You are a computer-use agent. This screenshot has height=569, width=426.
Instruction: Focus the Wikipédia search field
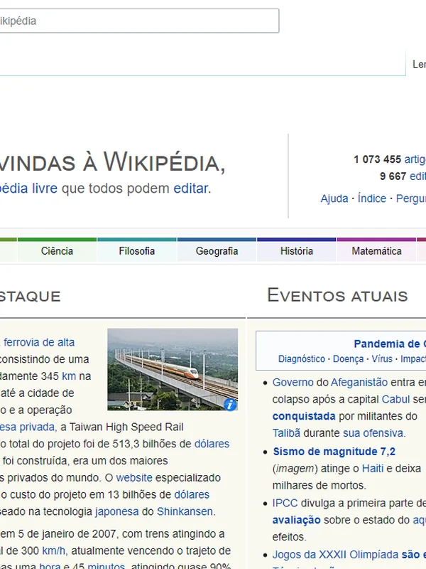[139, 21]
